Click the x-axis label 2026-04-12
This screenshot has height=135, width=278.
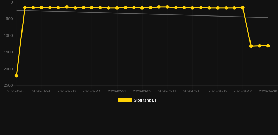click(242, 91)
